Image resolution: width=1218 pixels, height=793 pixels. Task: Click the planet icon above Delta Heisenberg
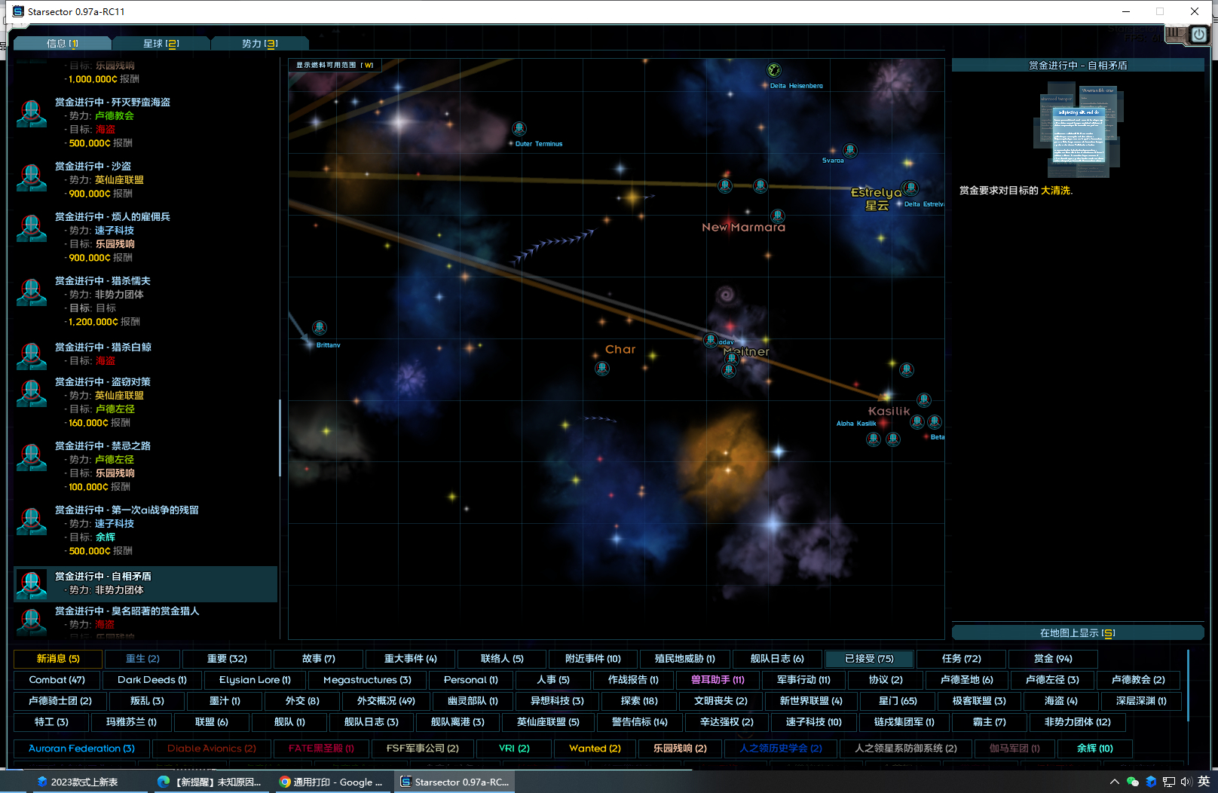pyautogui.click(x=773, y=70)
